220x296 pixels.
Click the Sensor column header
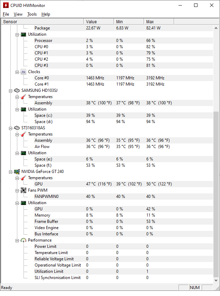coord(42,21)
